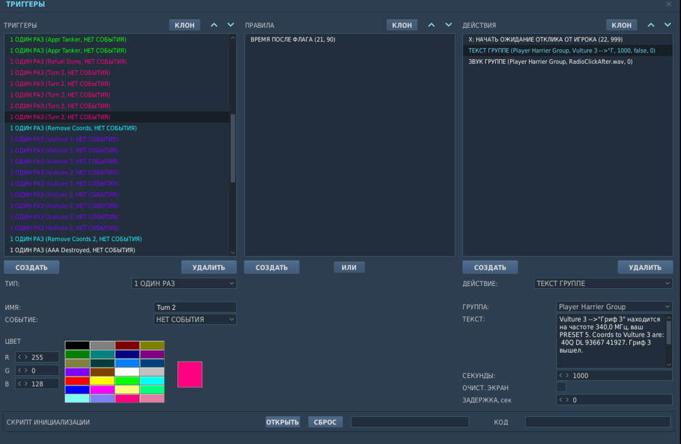Select trigger AAA Destroyed

click(117, 250)
